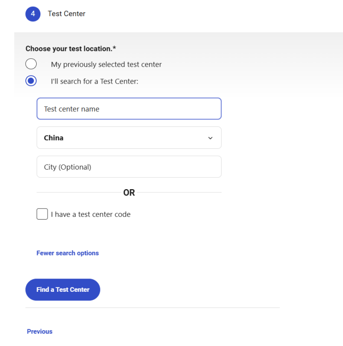Click the 'Choose your test location' heading
The height and width of the screenshot is (346, 343).
(71, 48)
